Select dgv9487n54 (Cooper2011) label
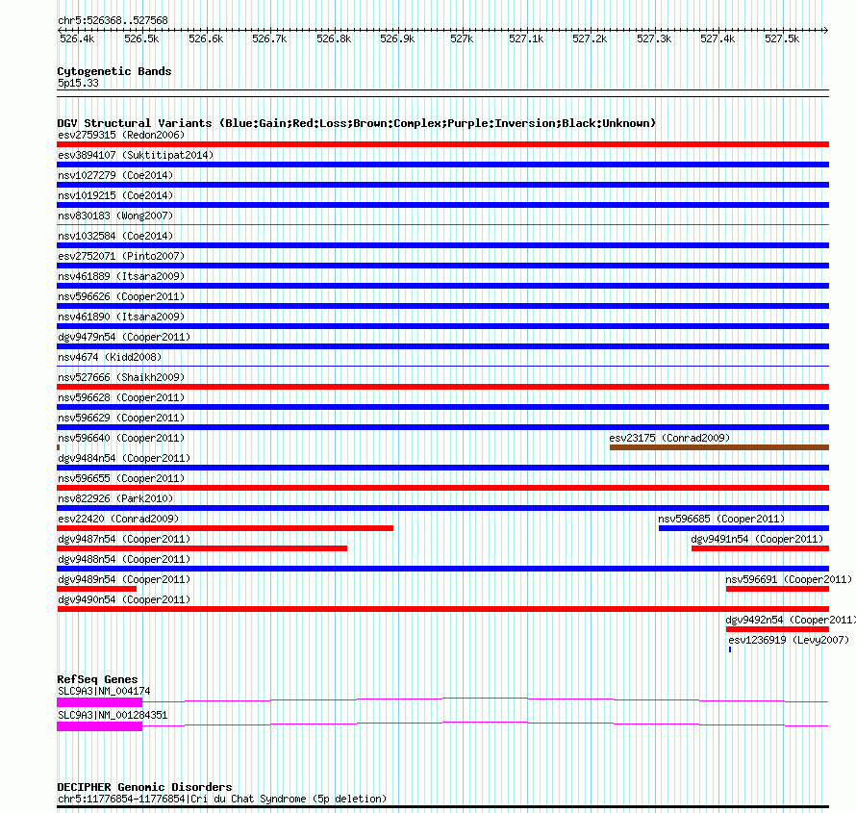Image resolution: width=856 pixels, height=813 pixels. 124,539
